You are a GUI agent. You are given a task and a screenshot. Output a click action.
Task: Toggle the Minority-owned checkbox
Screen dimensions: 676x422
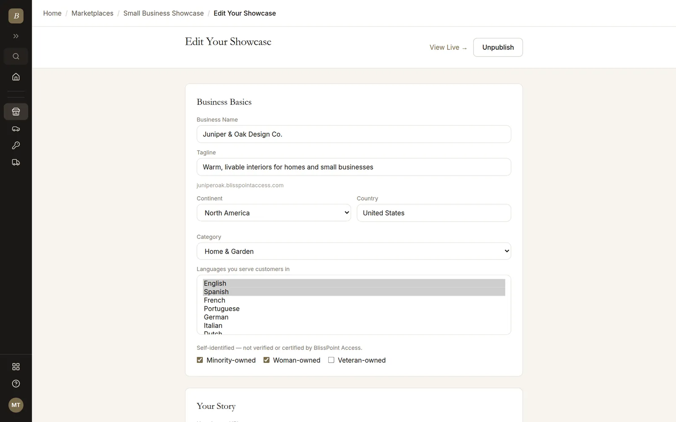[x=200, y=360]
